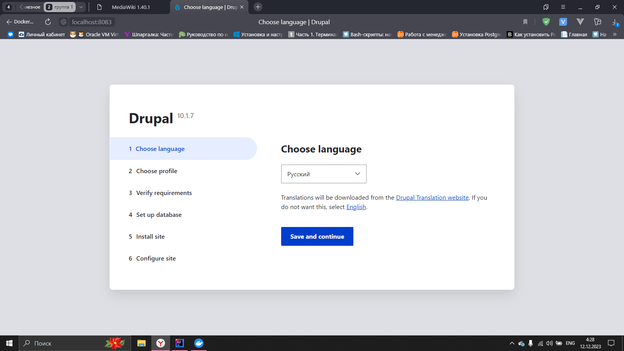Go back to Docker page

(x=20, y=22)
